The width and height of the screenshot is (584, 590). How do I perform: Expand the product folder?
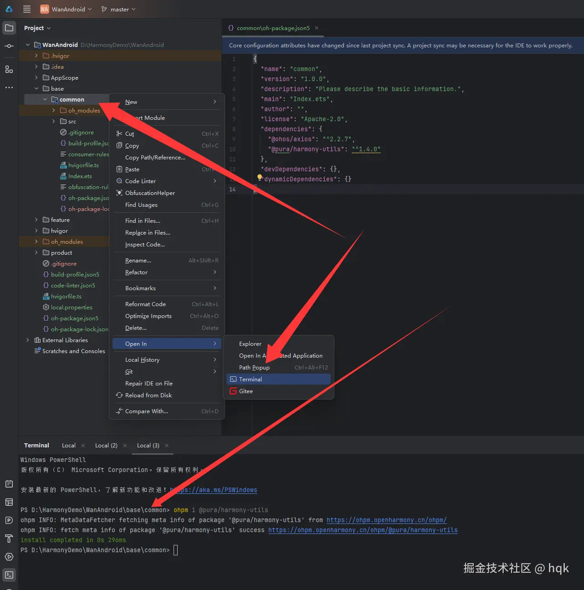[x=36, y=252]
